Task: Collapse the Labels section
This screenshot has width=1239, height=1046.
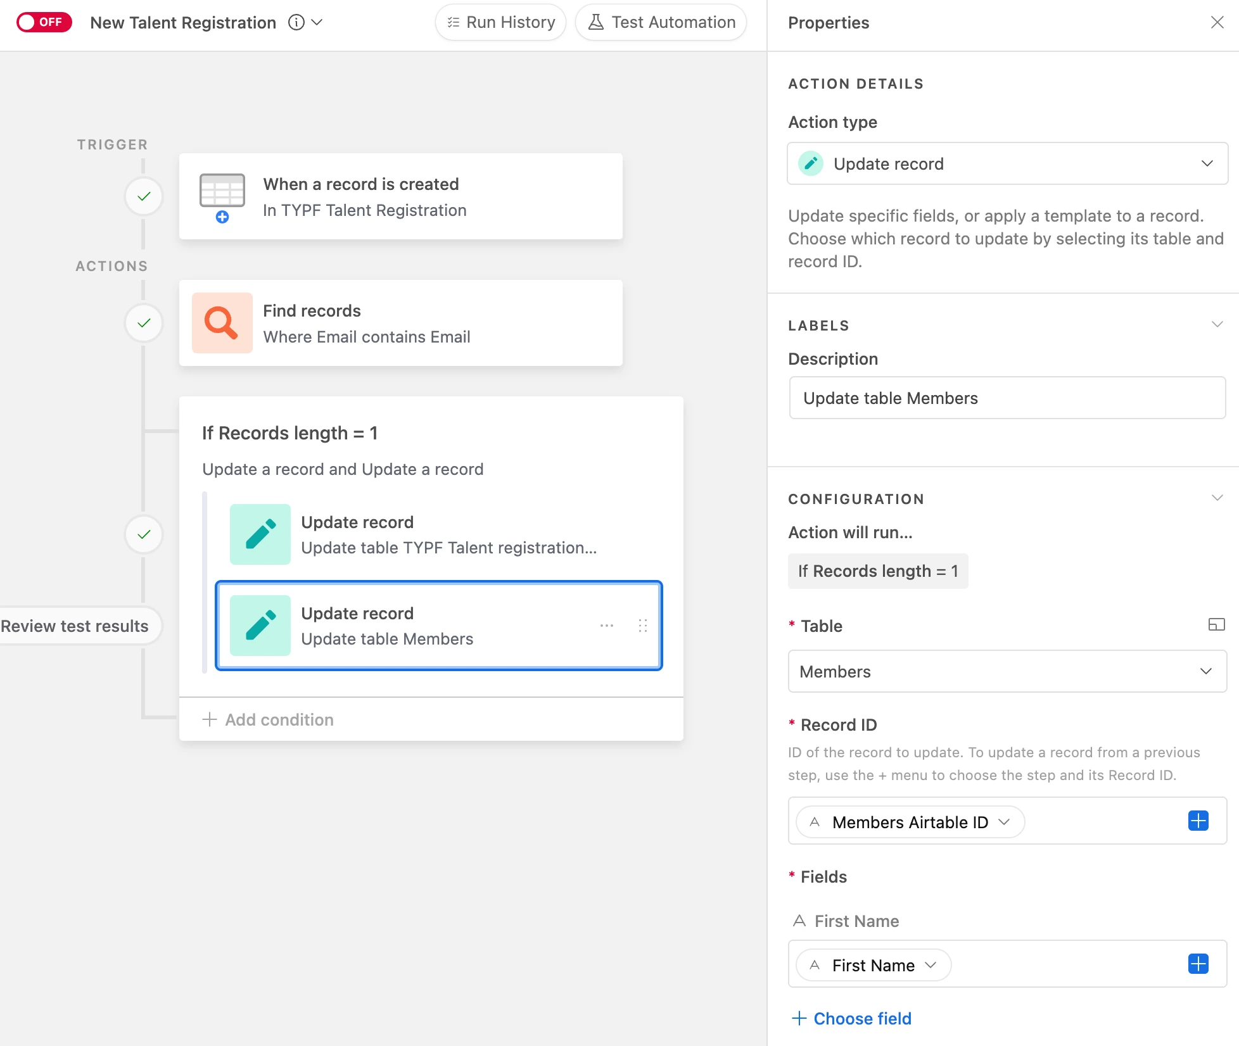Action: [x=1217, y=324]
